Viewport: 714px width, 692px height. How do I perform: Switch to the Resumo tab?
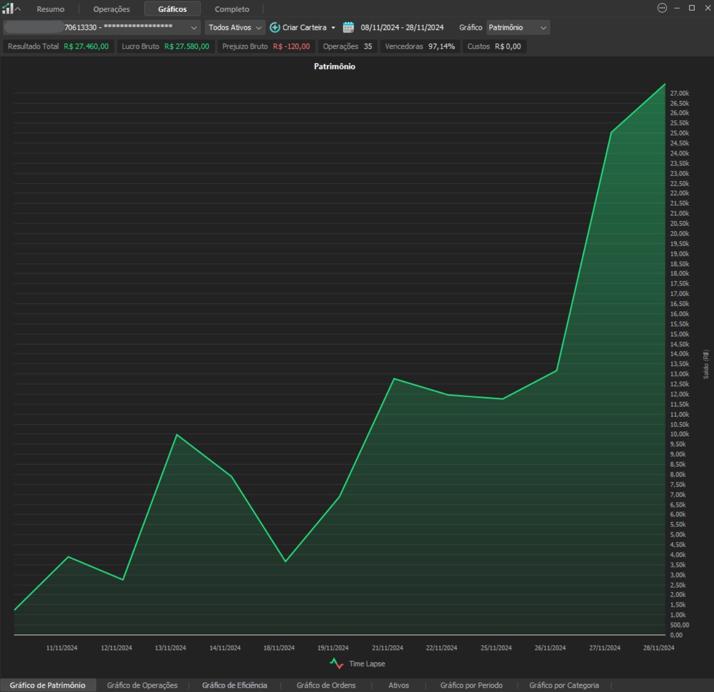click(50, 9)
